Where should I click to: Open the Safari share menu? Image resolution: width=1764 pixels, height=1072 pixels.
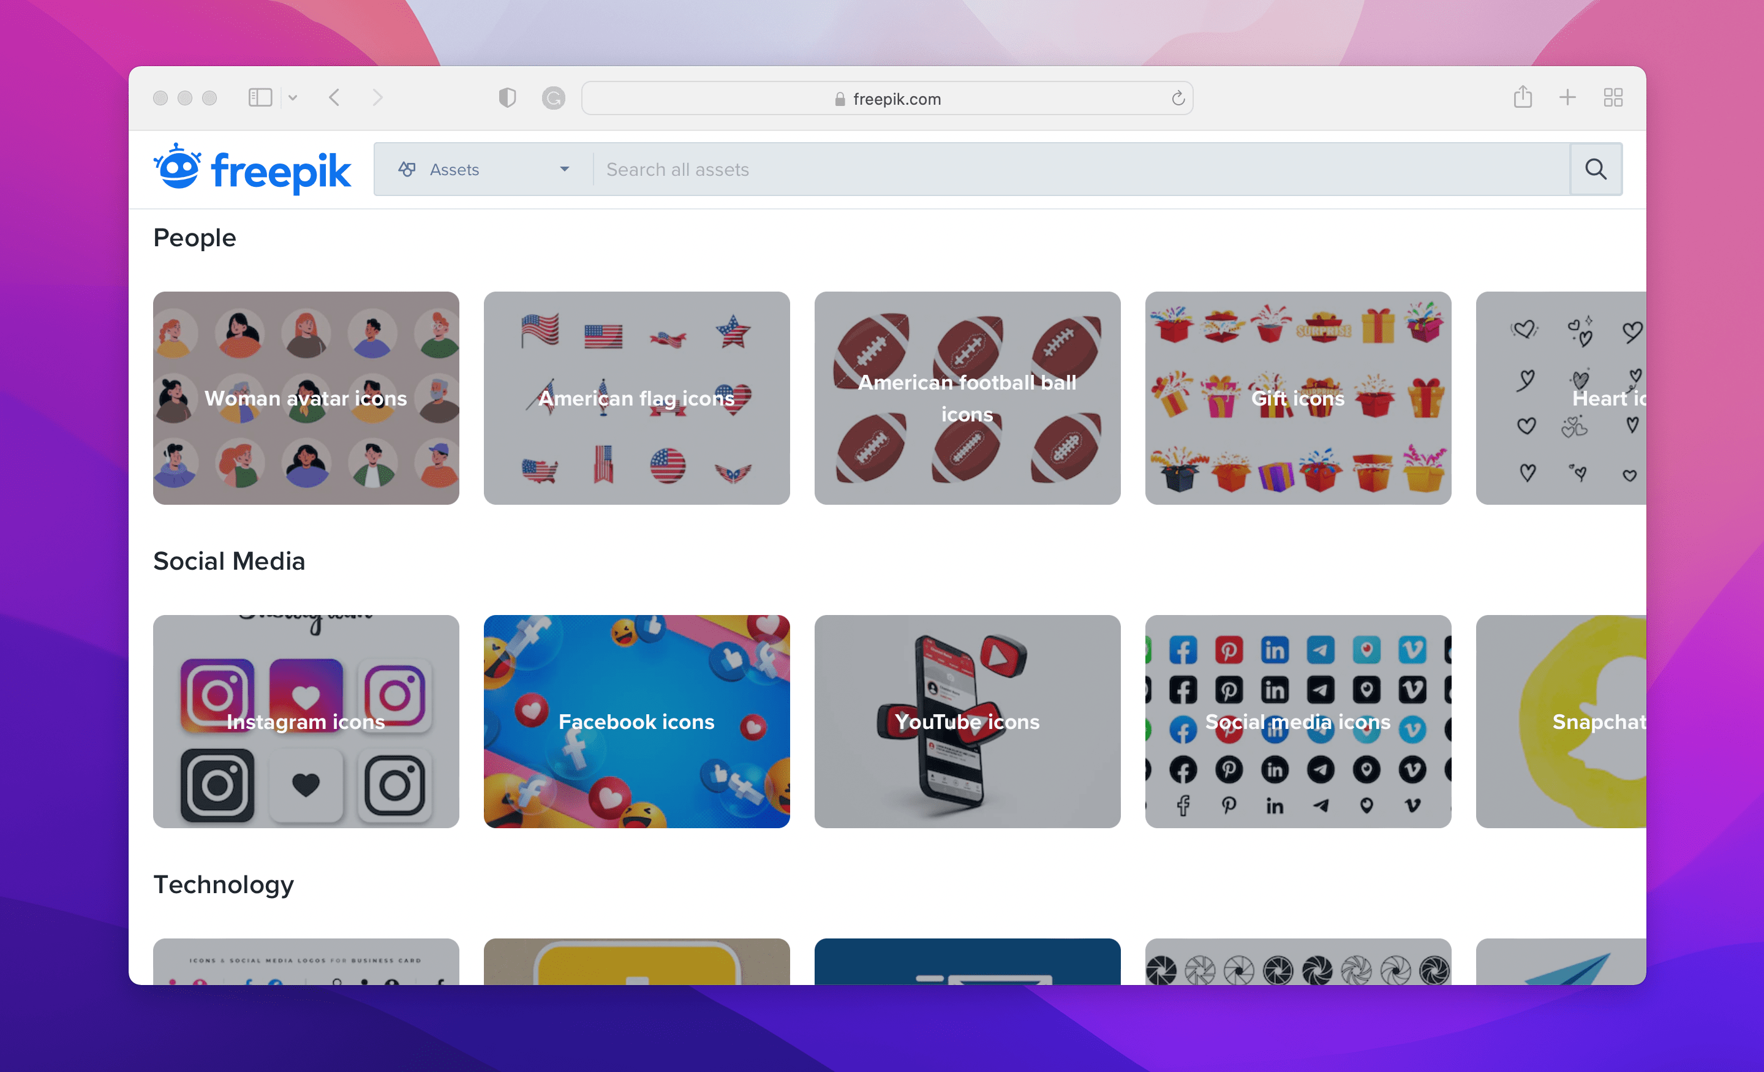[x=1523, y=96]
